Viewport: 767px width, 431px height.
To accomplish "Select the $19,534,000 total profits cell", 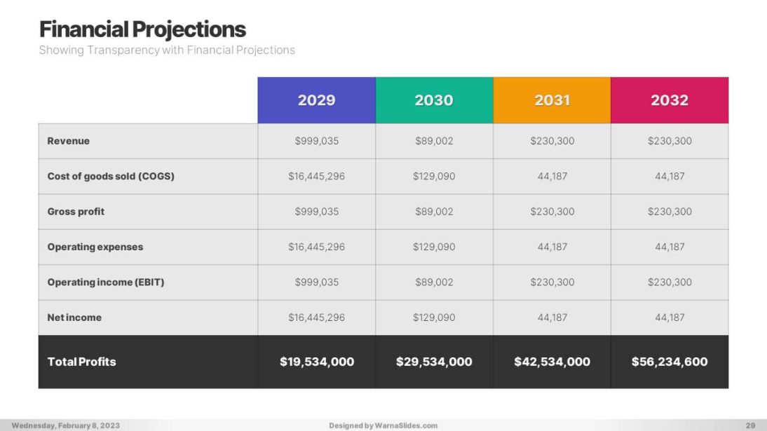I will (x=317, y=362).
